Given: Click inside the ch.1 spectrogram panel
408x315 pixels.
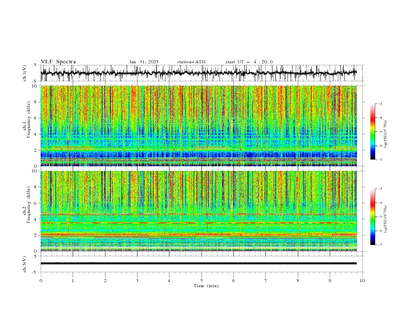Looking at the screenshot, I should coord(198,126).
